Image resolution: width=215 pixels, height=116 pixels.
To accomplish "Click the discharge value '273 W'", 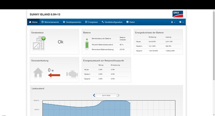I will coord(122,49).
